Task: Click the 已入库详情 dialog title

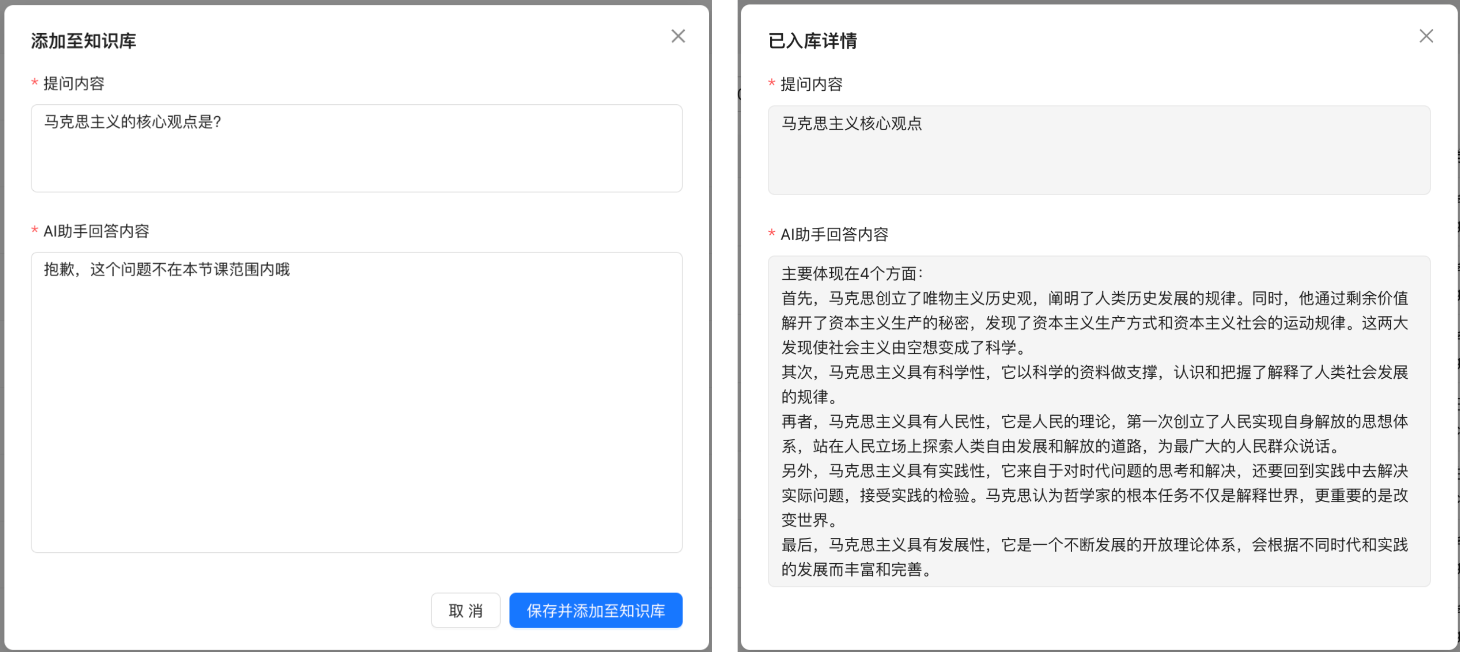Action: click(812, 41)
